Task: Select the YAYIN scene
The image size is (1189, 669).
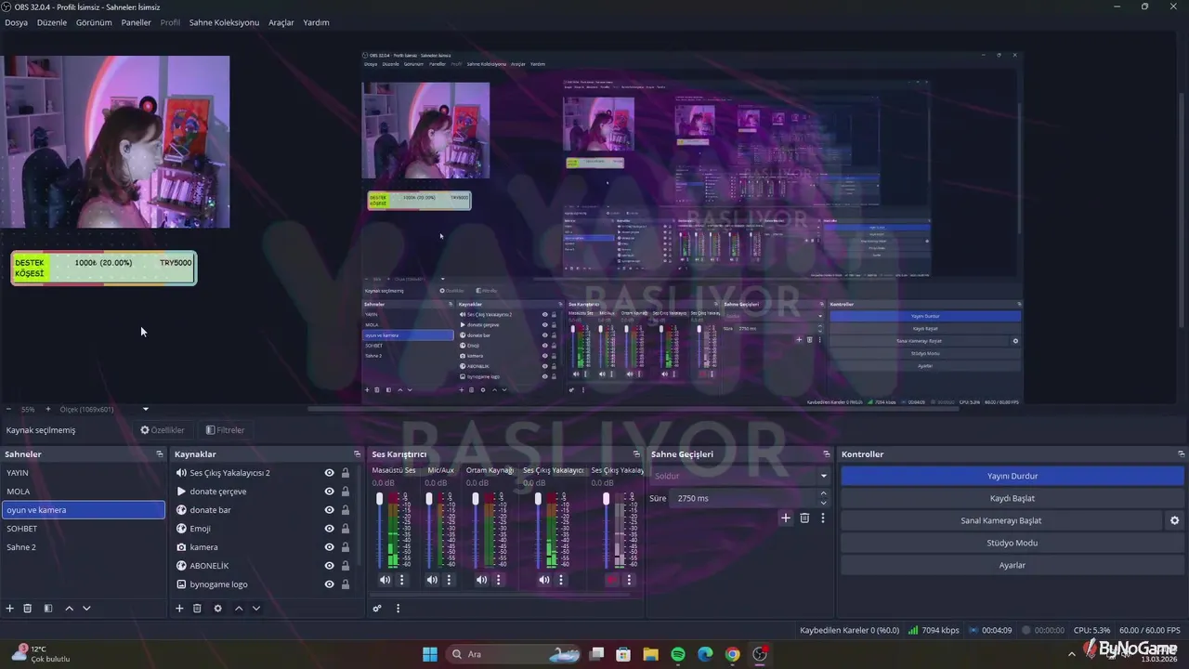Action: 83,473
